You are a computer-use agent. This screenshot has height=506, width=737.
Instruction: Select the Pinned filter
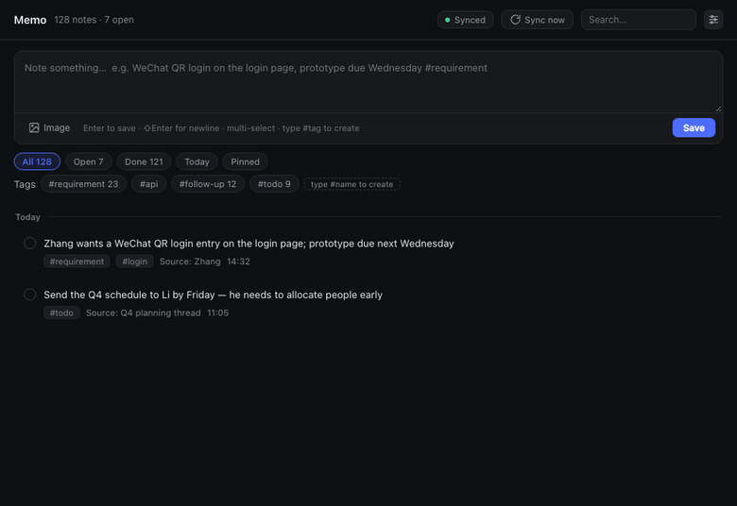click(245, 161)
